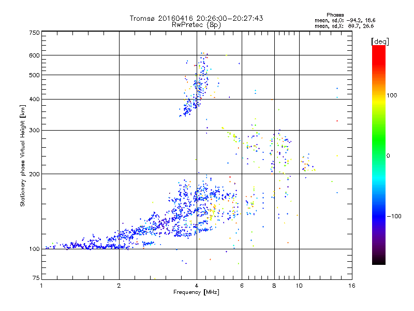Click the 'mean, sd,O: -94.2, 18.6' line
Screen dimensions: 414x311
point(345,21)
